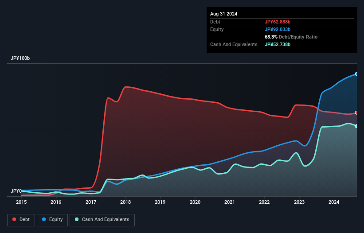The width and height of the screenshot is (364, 233).
Task: Click the JP¥100b y-axis label
Action: (20, 58)
